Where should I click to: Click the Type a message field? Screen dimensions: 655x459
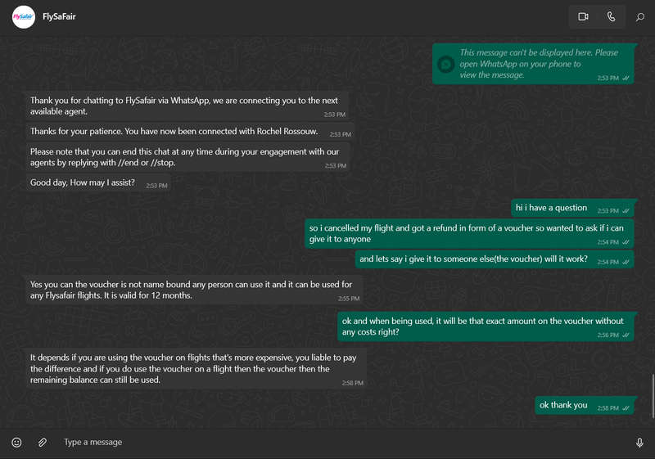(342, 443)
